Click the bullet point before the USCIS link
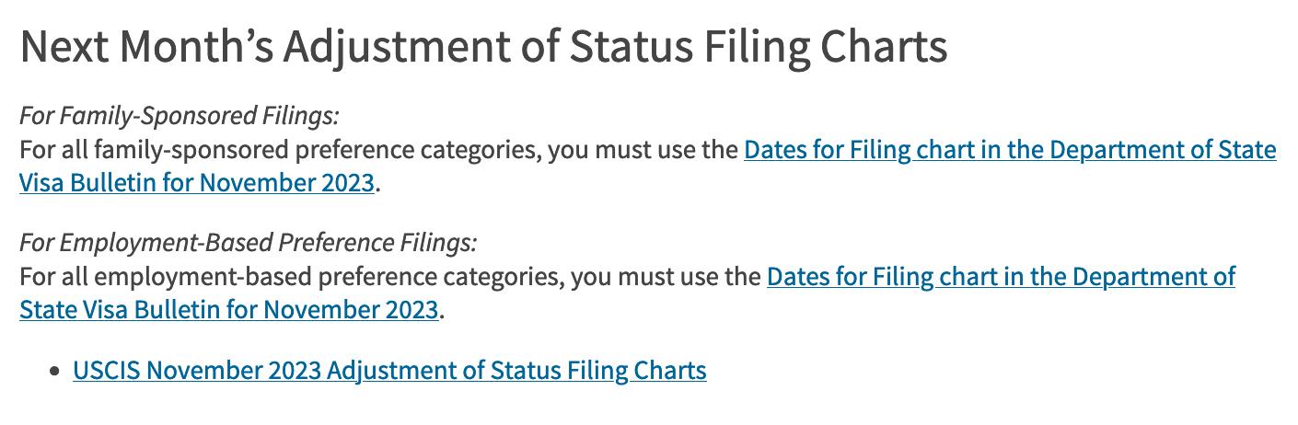This screenshot has height=425, width=1298. 54,372
